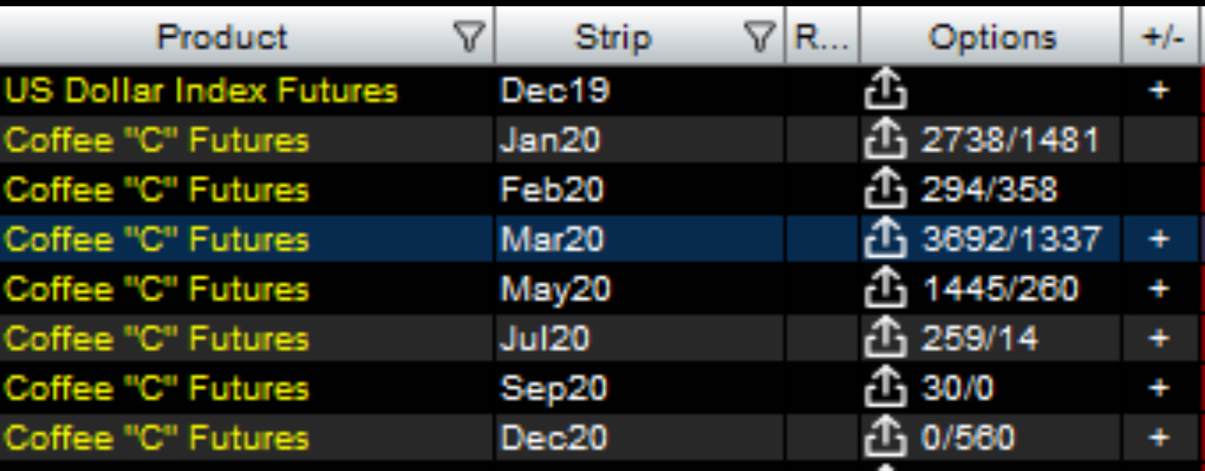Expand the plus sign on Jul20 row
This screenshot has height=471, width=1205.
click(1159, 338)
